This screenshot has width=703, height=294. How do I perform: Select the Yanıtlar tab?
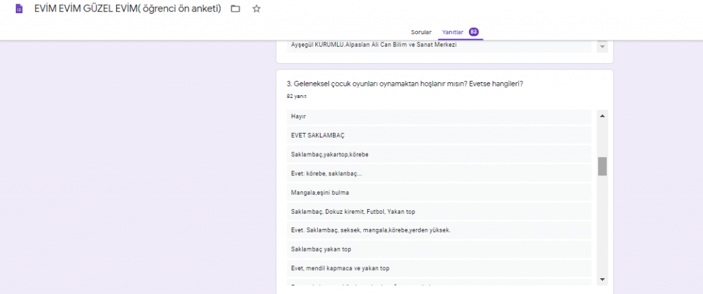coord(453,32)
